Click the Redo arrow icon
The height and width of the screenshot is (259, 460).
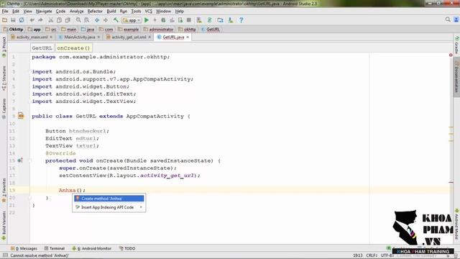(x=40, y=20)
